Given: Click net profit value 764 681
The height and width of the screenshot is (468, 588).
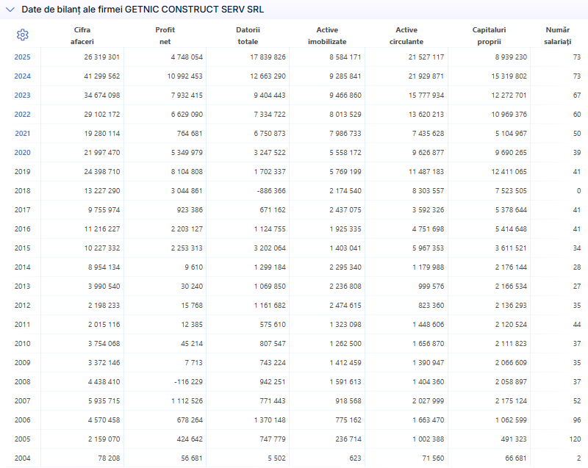Looking at the screenshot, I should tap(190, 134).
